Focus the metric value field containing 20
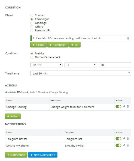 [x=115, y=65]
